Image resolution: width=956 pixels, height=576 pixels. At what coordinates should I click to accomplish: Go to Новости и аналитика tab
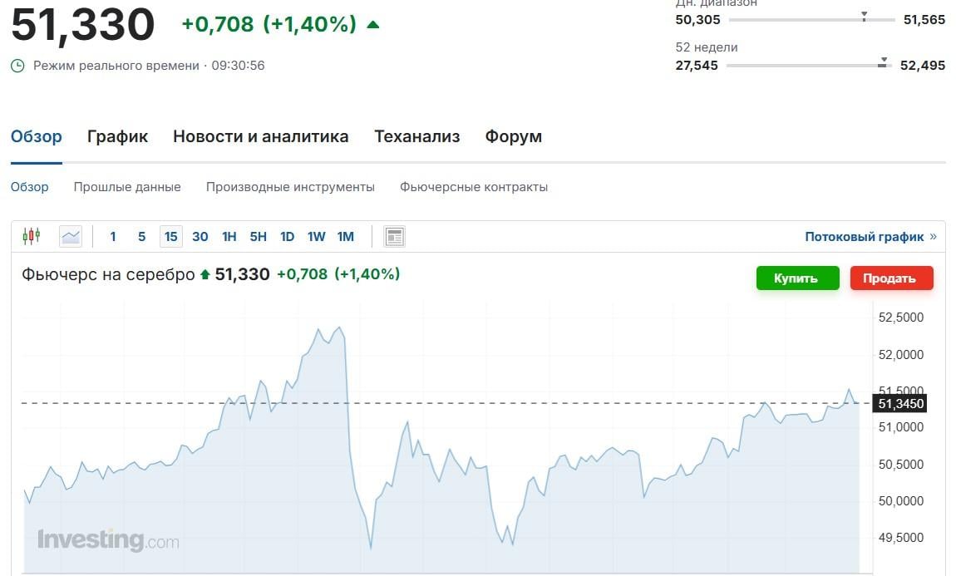(x=260, y=136)
